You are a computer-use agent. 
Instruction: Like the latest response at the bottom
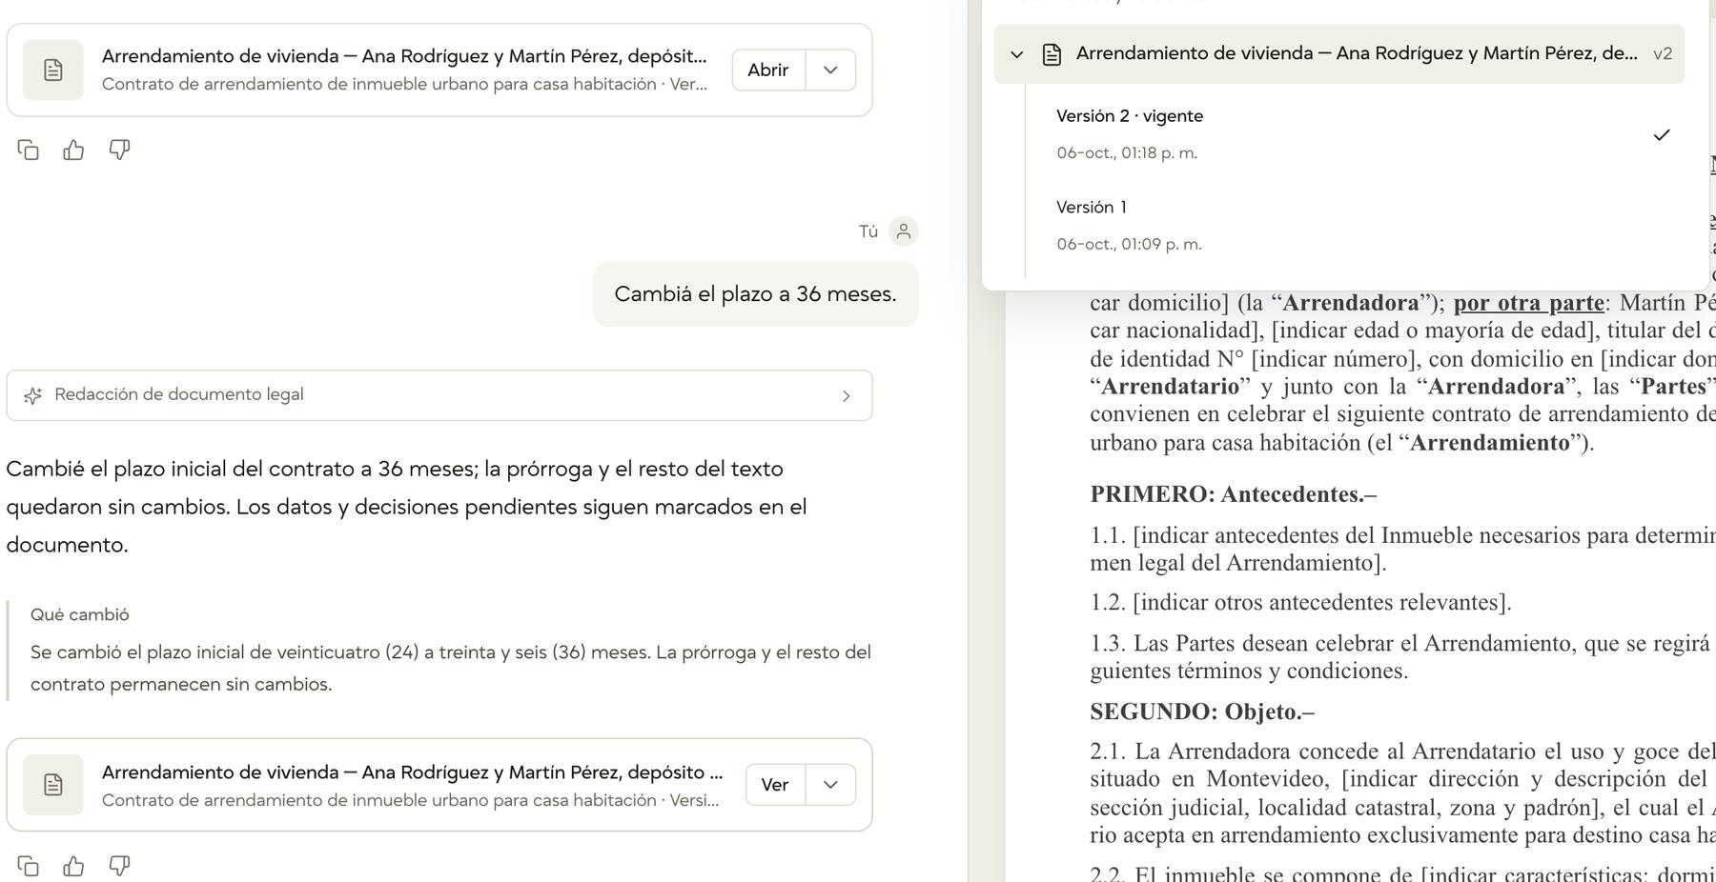pos(73,866)
